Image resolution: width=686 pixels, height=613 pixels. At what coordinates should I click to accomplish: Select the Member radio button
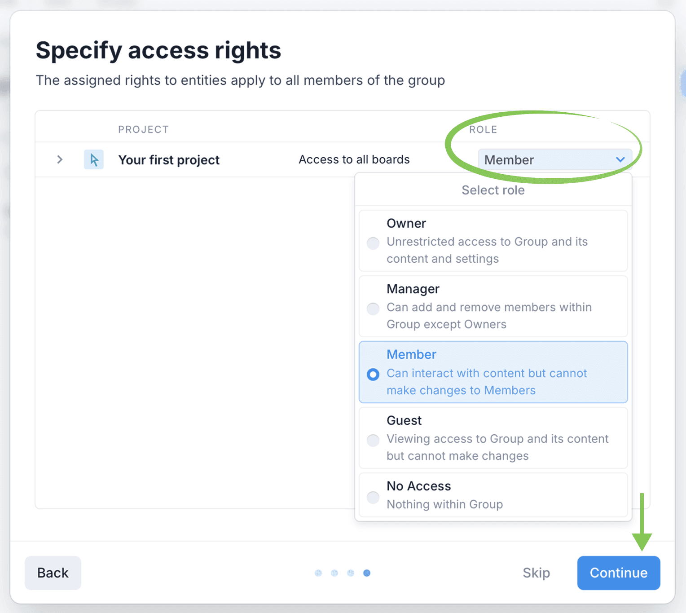(x=373, y=375)
